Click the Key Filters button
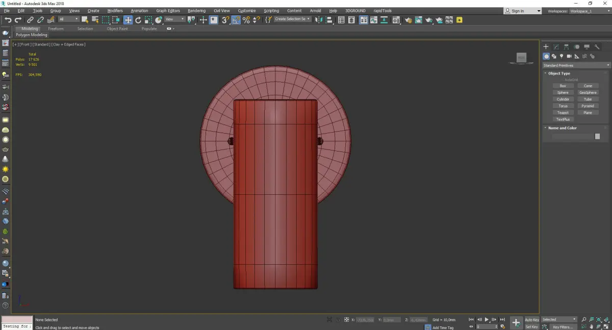 pos(563,327)
